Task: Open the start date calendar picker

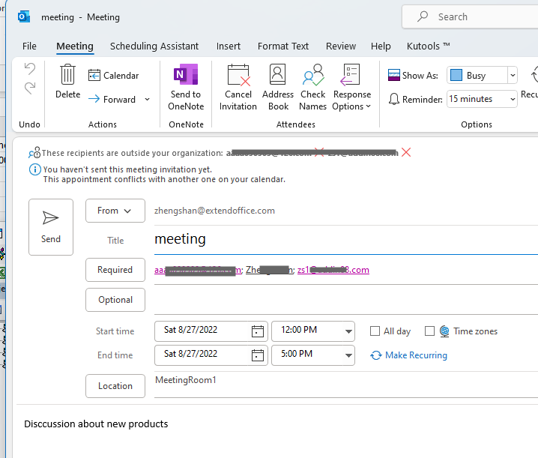Action: click(x=258, y=331)
